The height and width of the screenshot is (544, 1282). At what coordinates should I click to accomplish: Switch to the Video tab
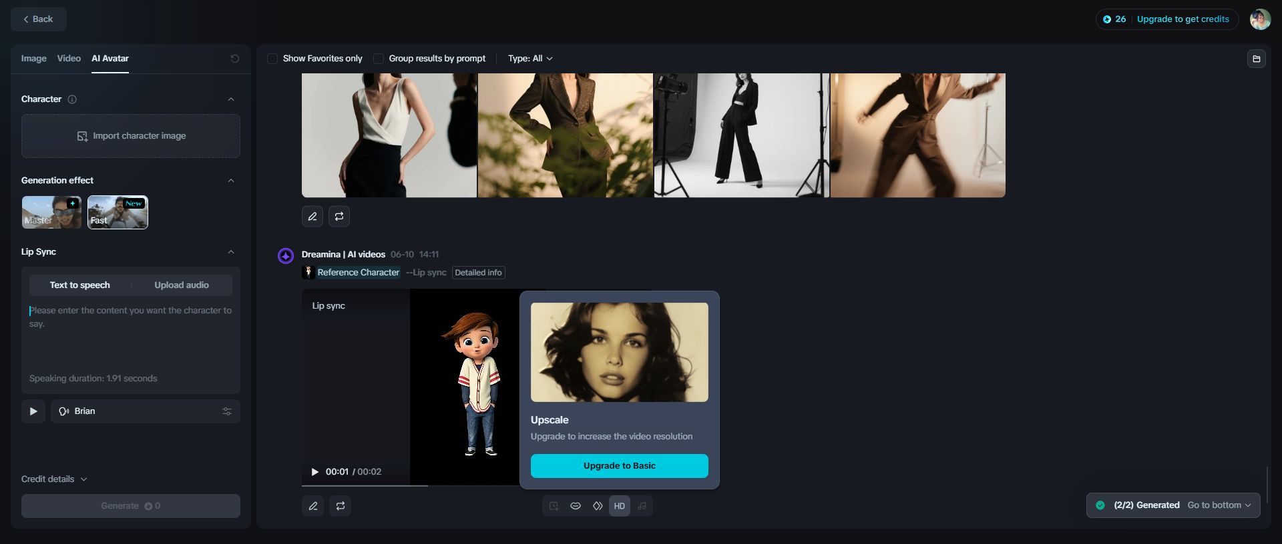click(69, 59)
